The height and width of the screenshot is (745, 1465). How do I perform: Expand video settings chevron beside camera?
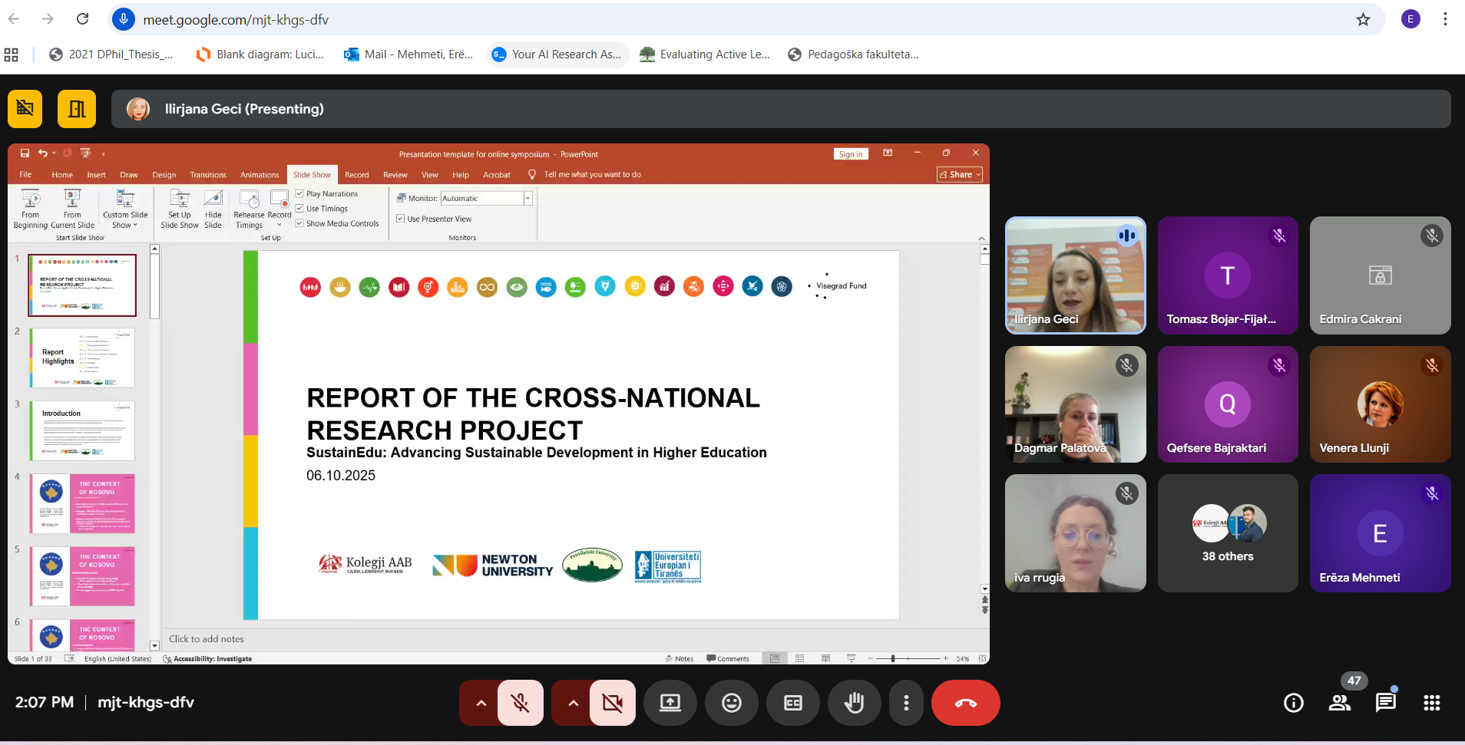(x=573, y=703)
